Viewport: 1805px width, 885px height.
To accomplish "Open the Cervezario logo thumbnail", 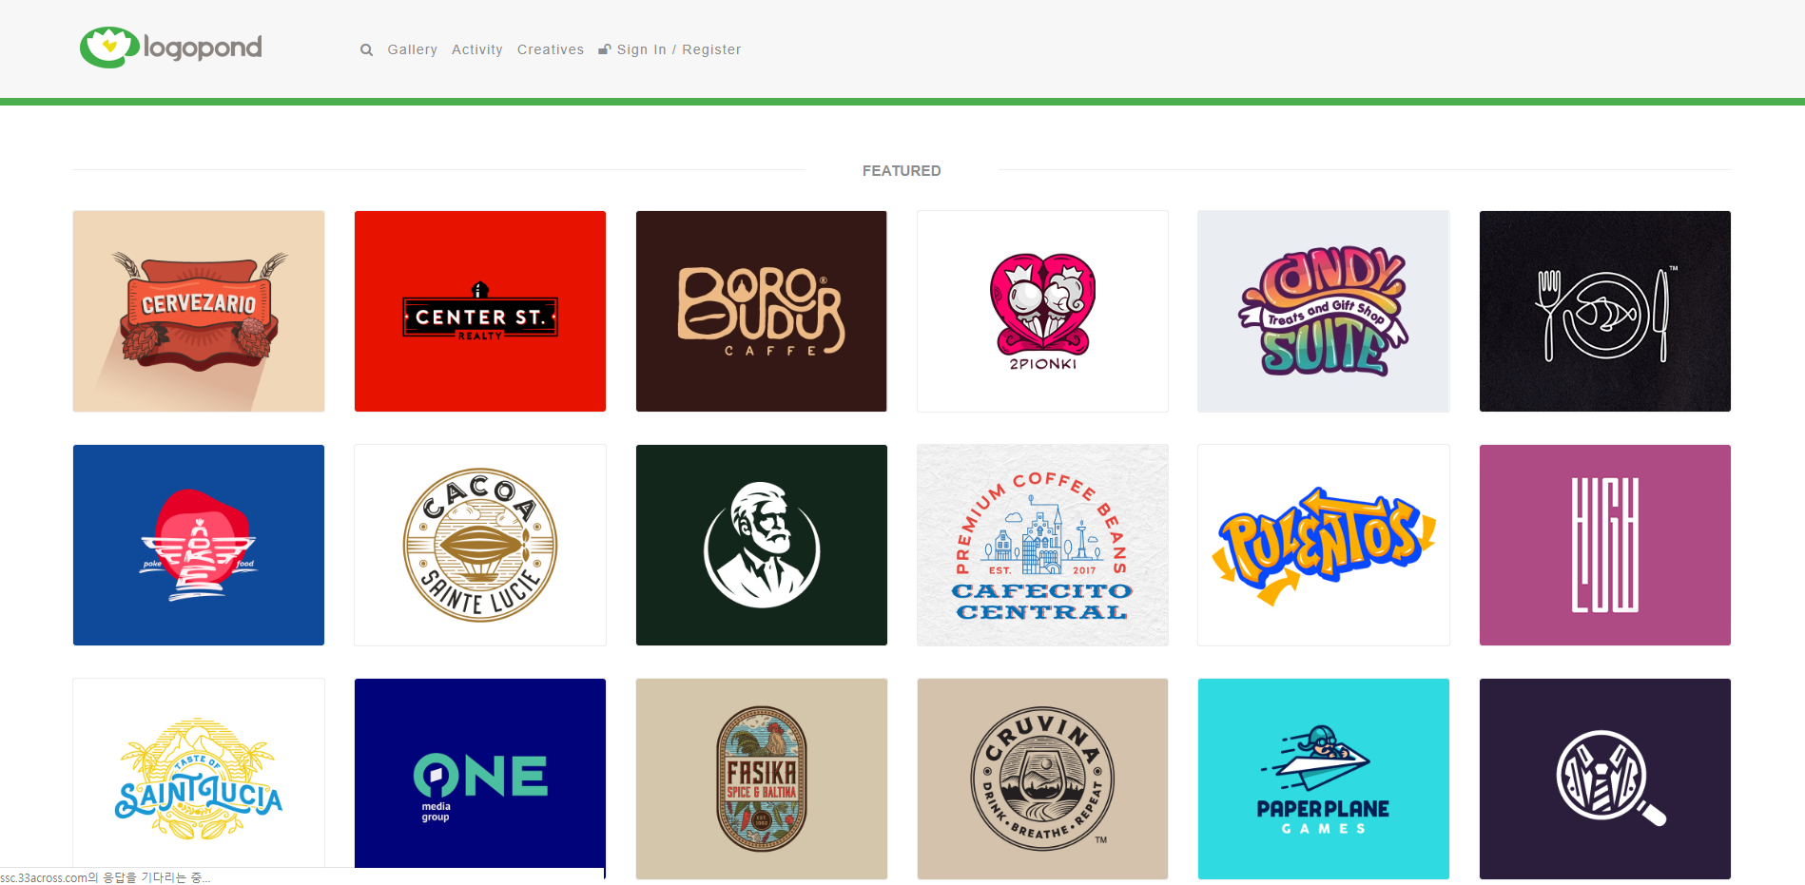I will [199, 311].
